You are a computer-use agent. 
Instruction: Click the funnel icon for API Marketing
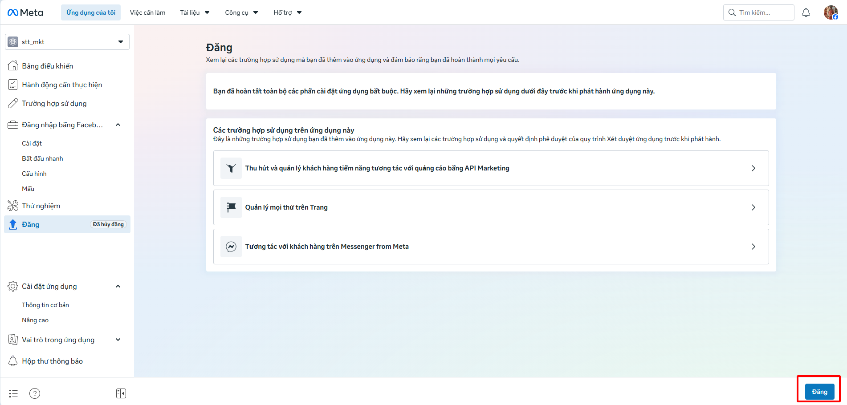click(231, 168)
